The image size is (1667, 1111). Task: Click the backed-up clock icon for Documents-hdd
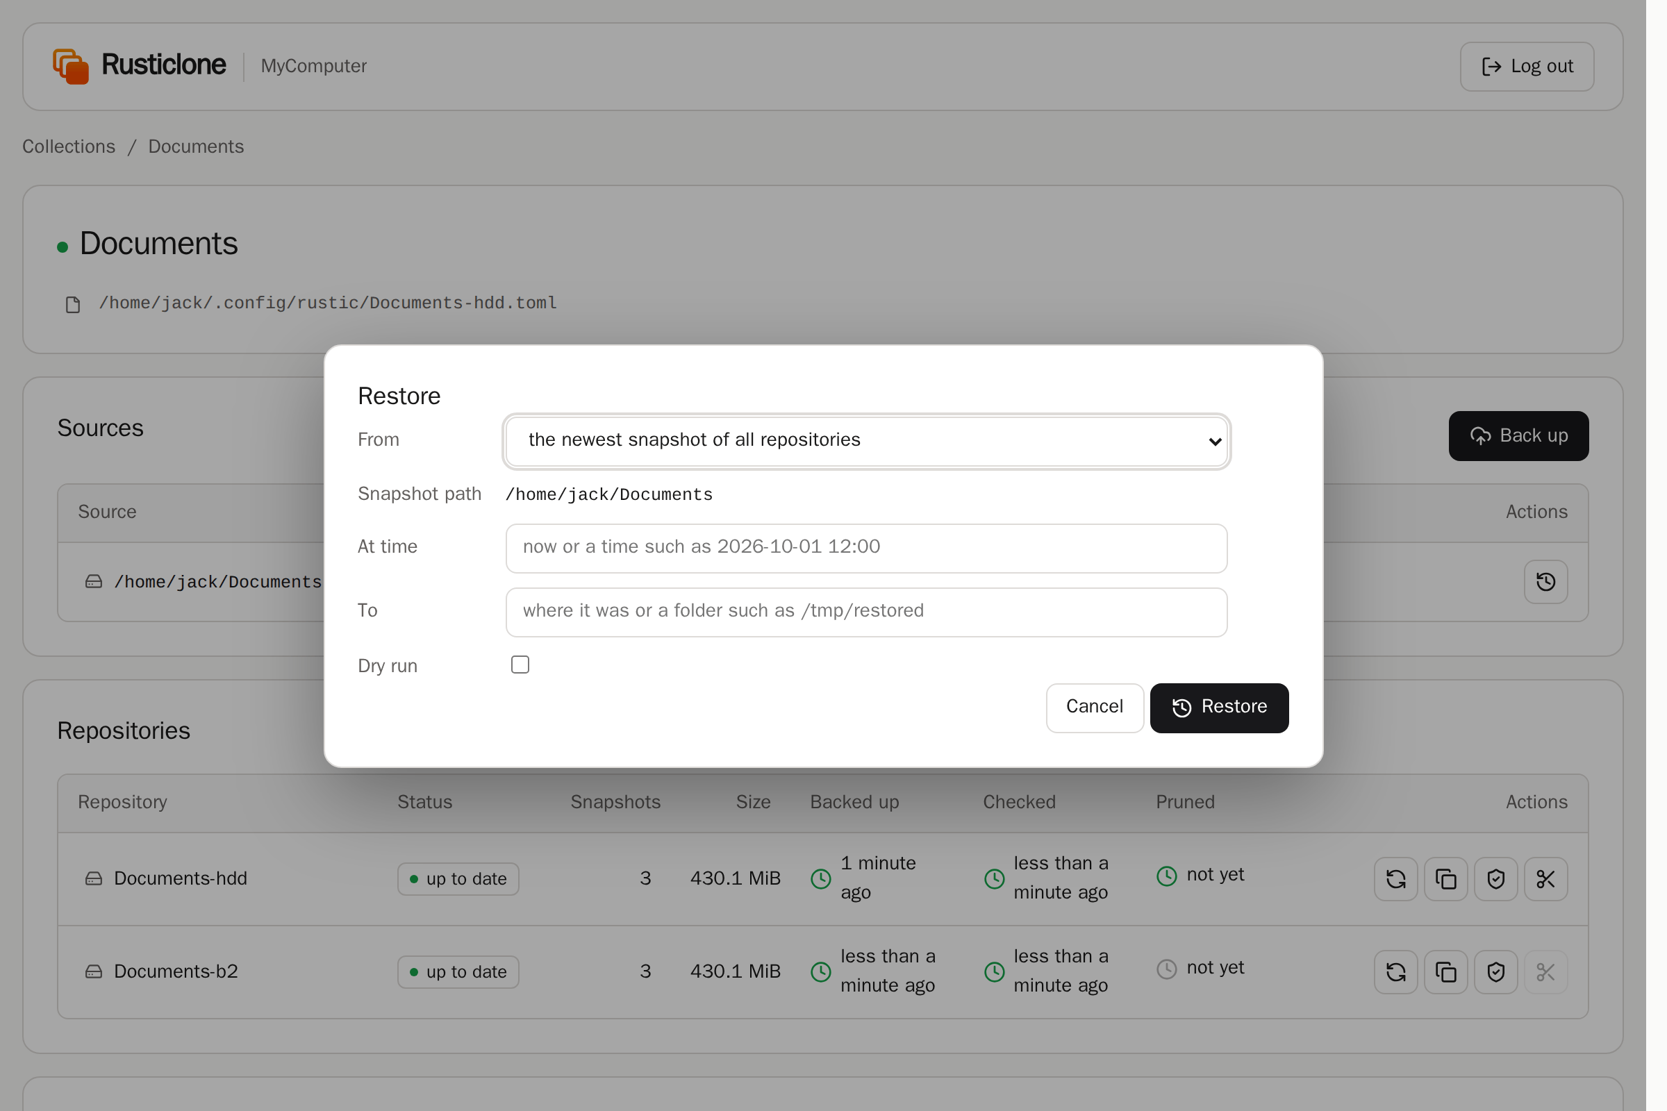tap(820, 878)
